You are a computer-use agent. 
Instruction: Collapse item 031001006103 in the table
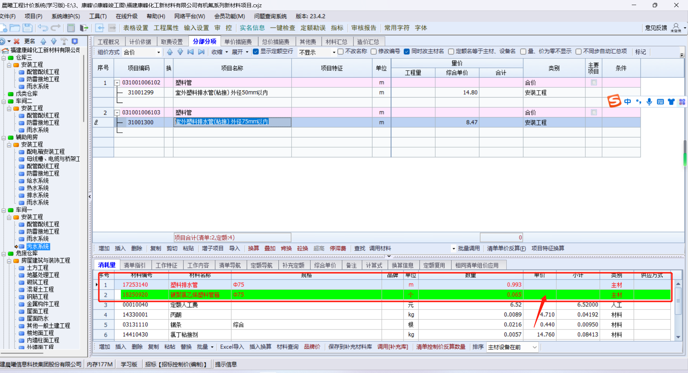(x=117, y=113)
